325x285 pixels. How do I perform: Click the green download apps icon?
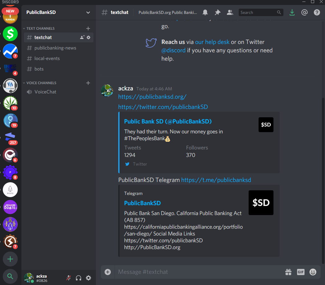tap(292, 12)
